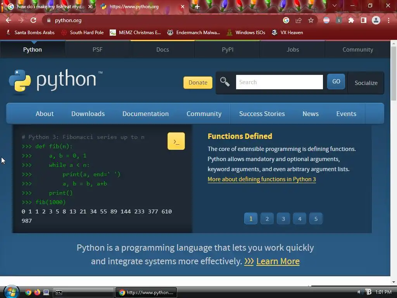This screenshot has height=298, width=397.
Task: Toggle the browser side panel icon
Action: [x=364, y=20]
